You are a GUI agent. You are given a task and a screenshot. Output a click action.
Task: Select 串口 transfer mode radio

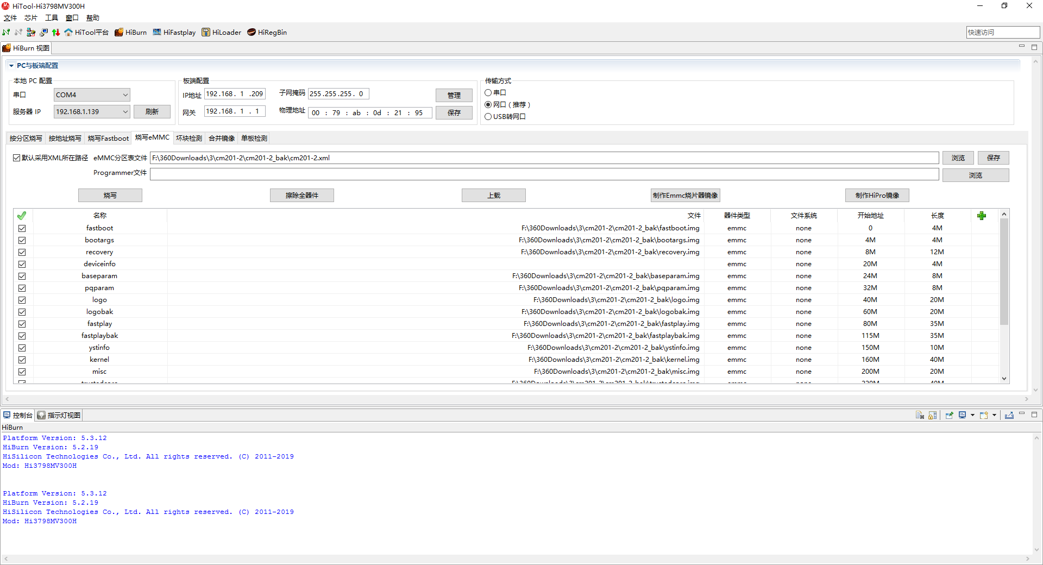tap(488, 93)
